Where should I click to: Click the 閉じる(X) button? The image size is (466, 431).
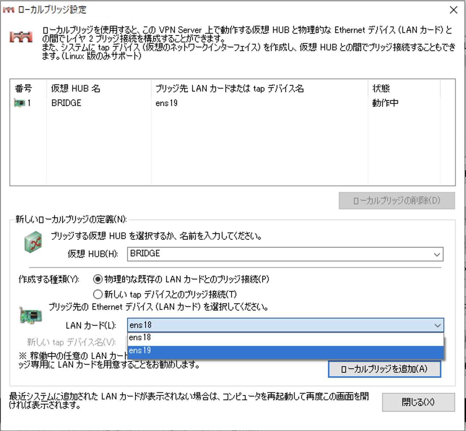pos(418,402)
